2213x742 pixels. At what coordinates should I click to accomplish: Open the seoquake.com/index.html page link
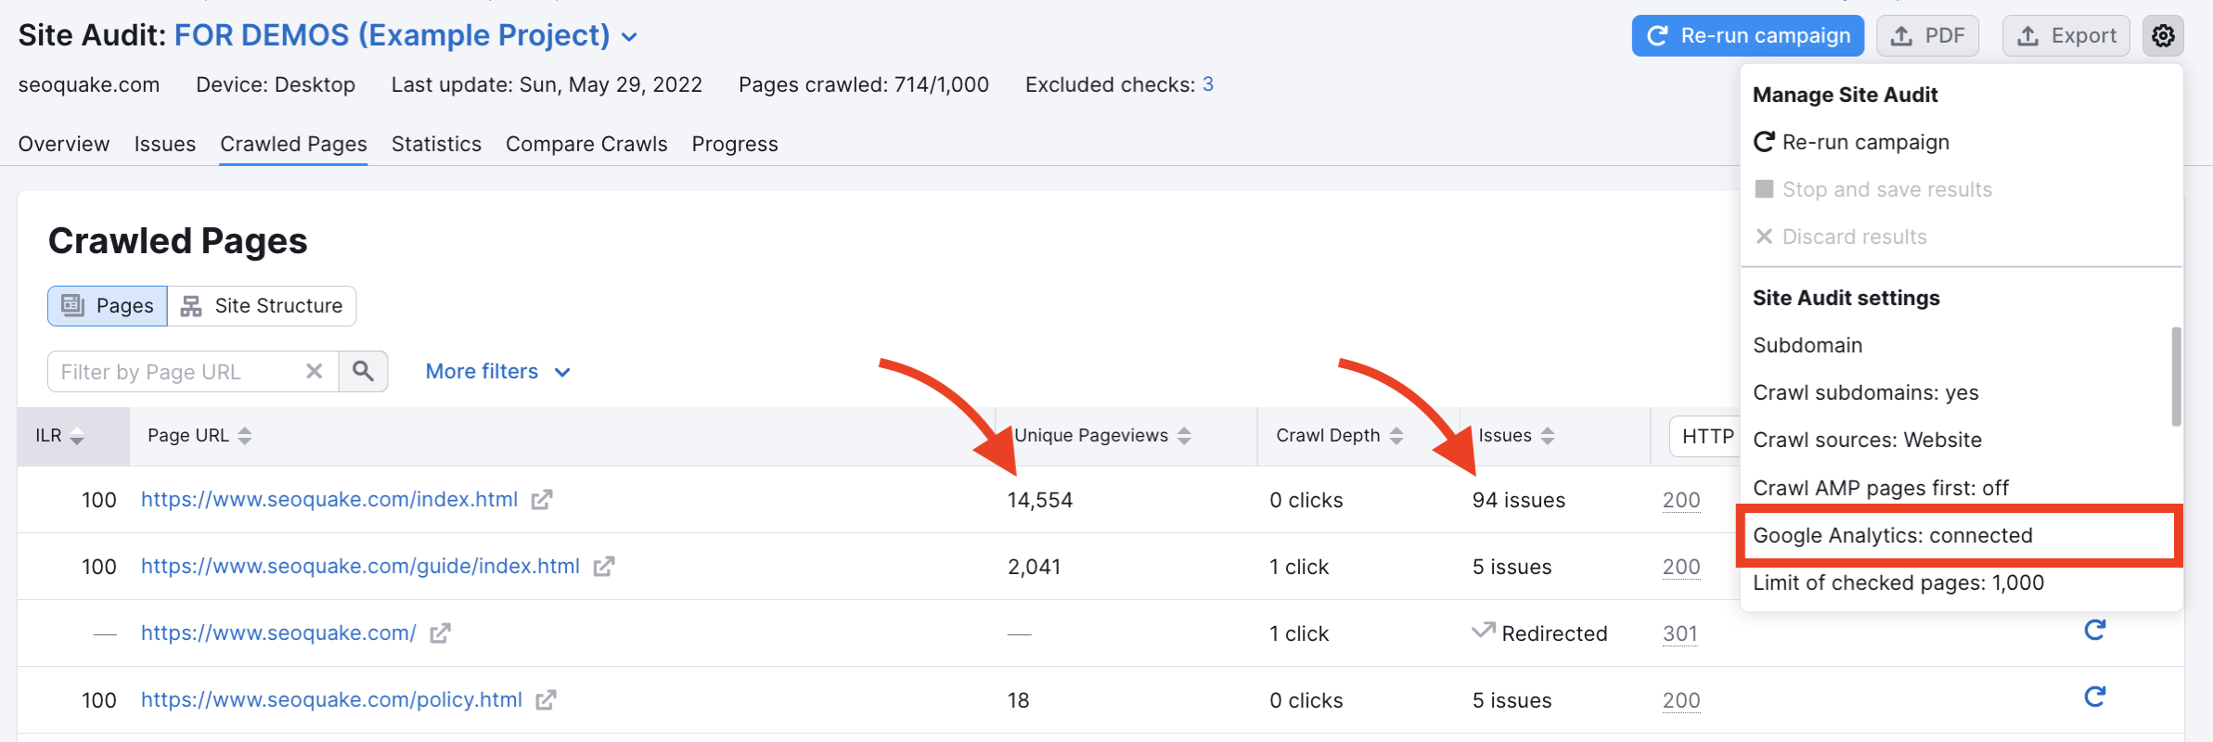[x=329, y=499]
